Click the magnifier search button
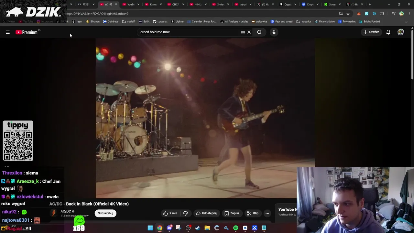The image size is (414, 233). (x=259, y=32)
